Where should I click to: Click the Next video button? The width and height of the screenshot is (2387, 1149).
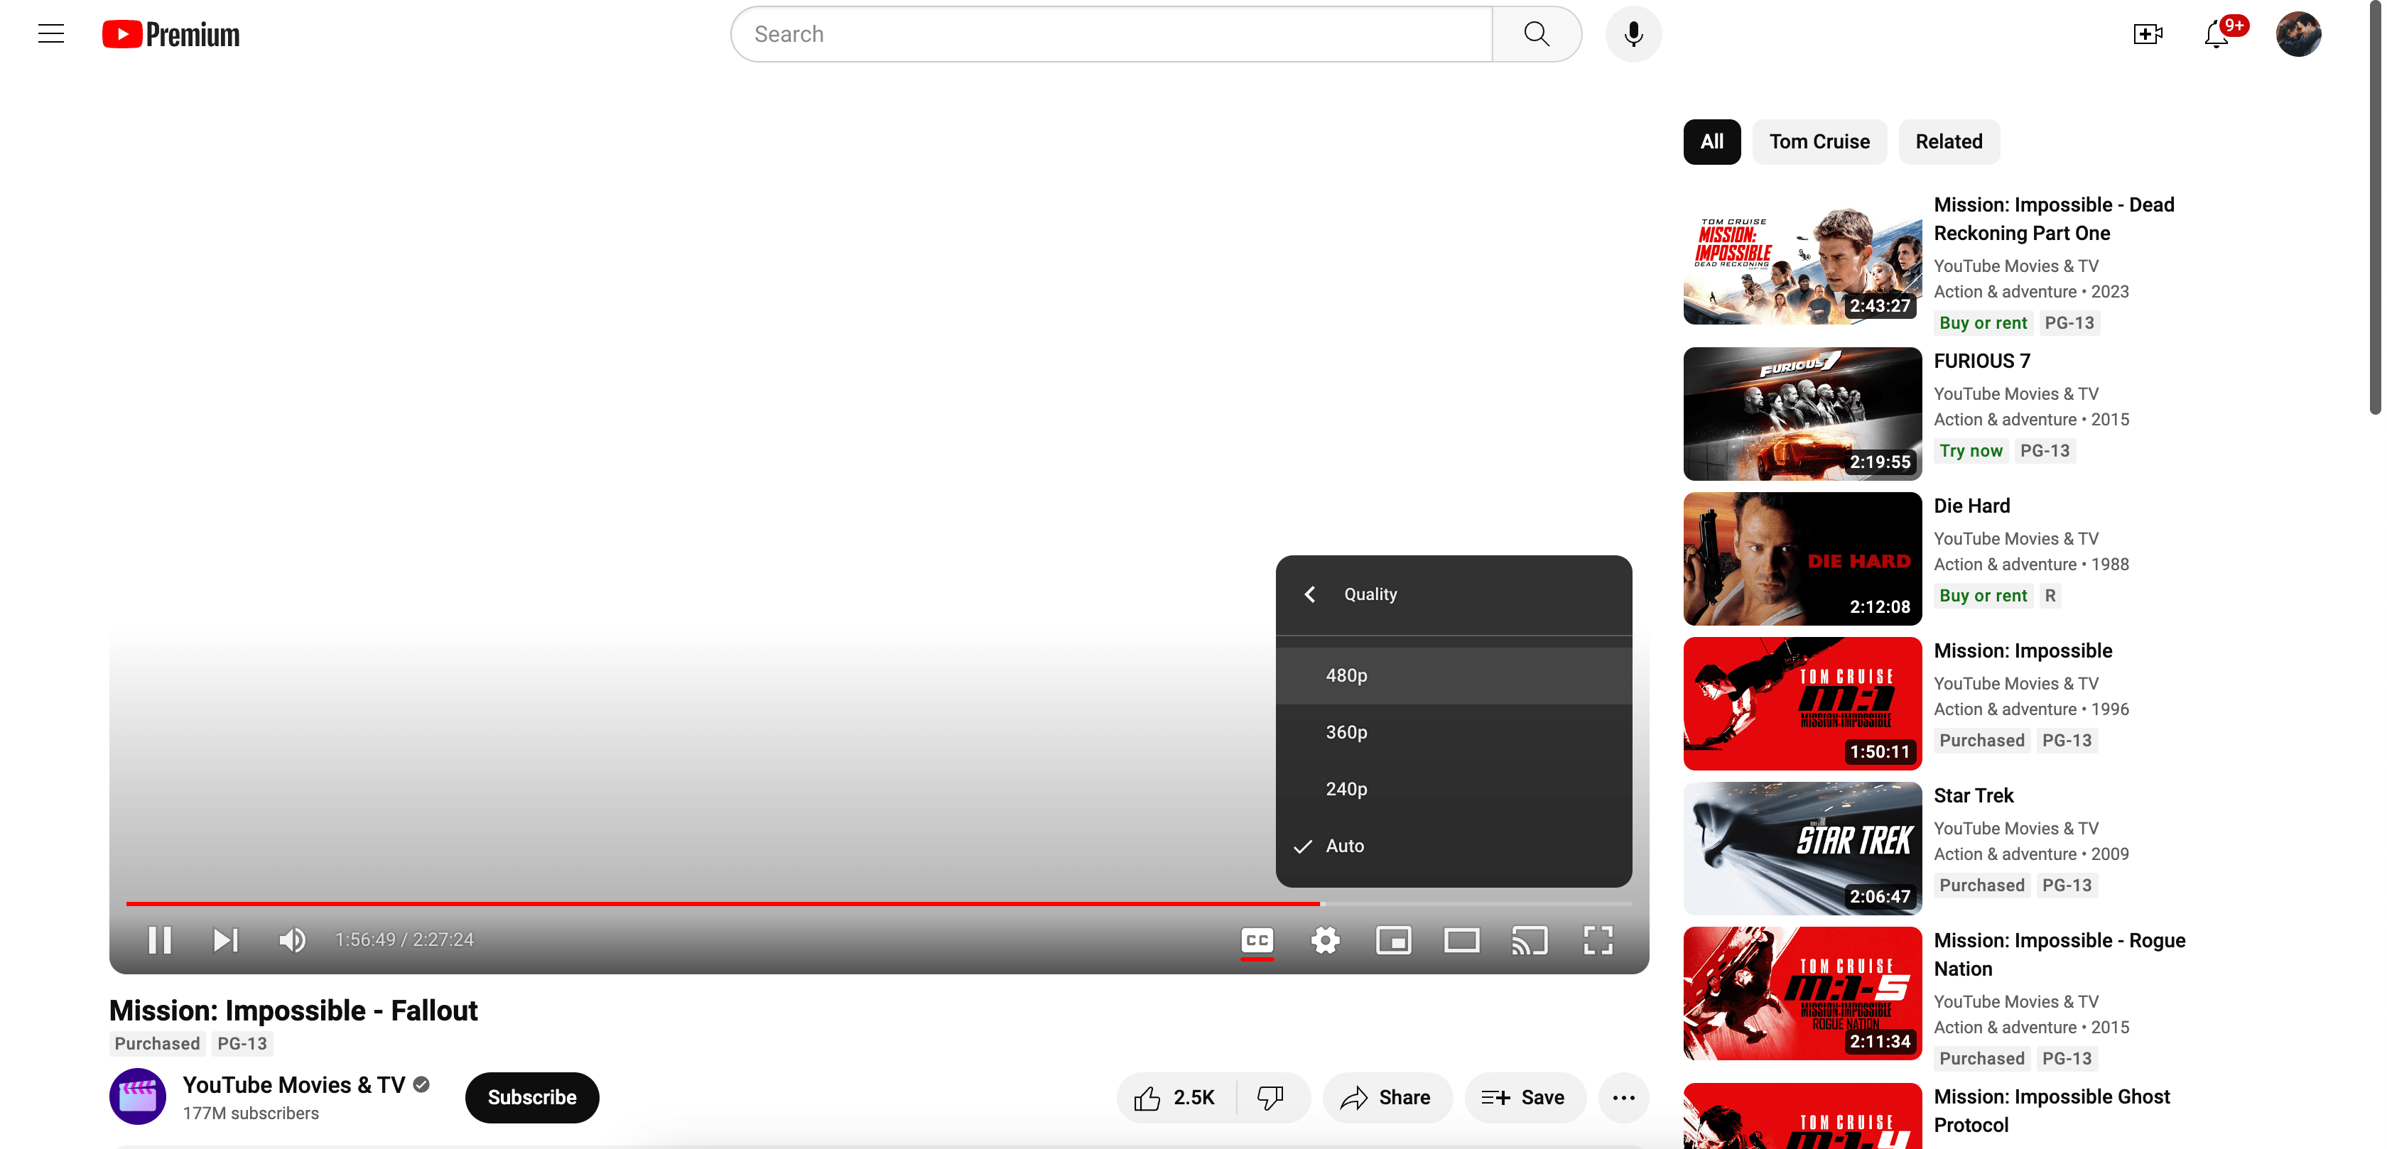click(225, 940)
